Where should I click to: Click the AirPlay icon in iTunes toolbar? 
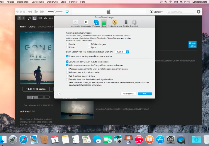tap(67, 12)
